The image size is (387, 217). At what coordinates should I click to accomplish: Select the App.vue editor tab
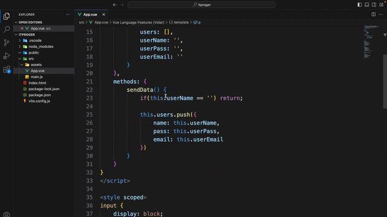coord(90,14)
